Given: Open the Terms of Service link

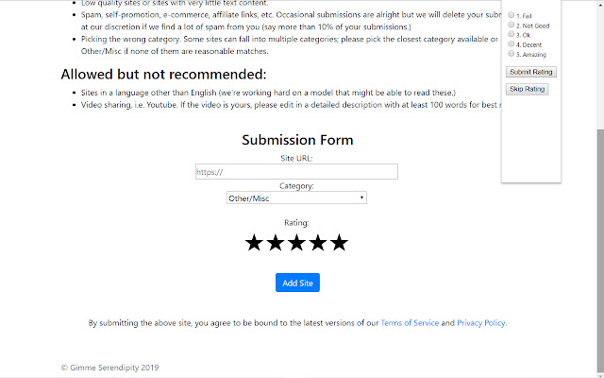Looking at the screenshot, I should pos(410,323).
